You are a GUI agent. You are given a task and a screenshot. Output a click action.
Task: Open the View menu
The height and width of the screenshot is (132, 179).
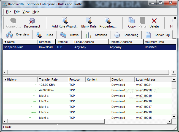(26, 12)
